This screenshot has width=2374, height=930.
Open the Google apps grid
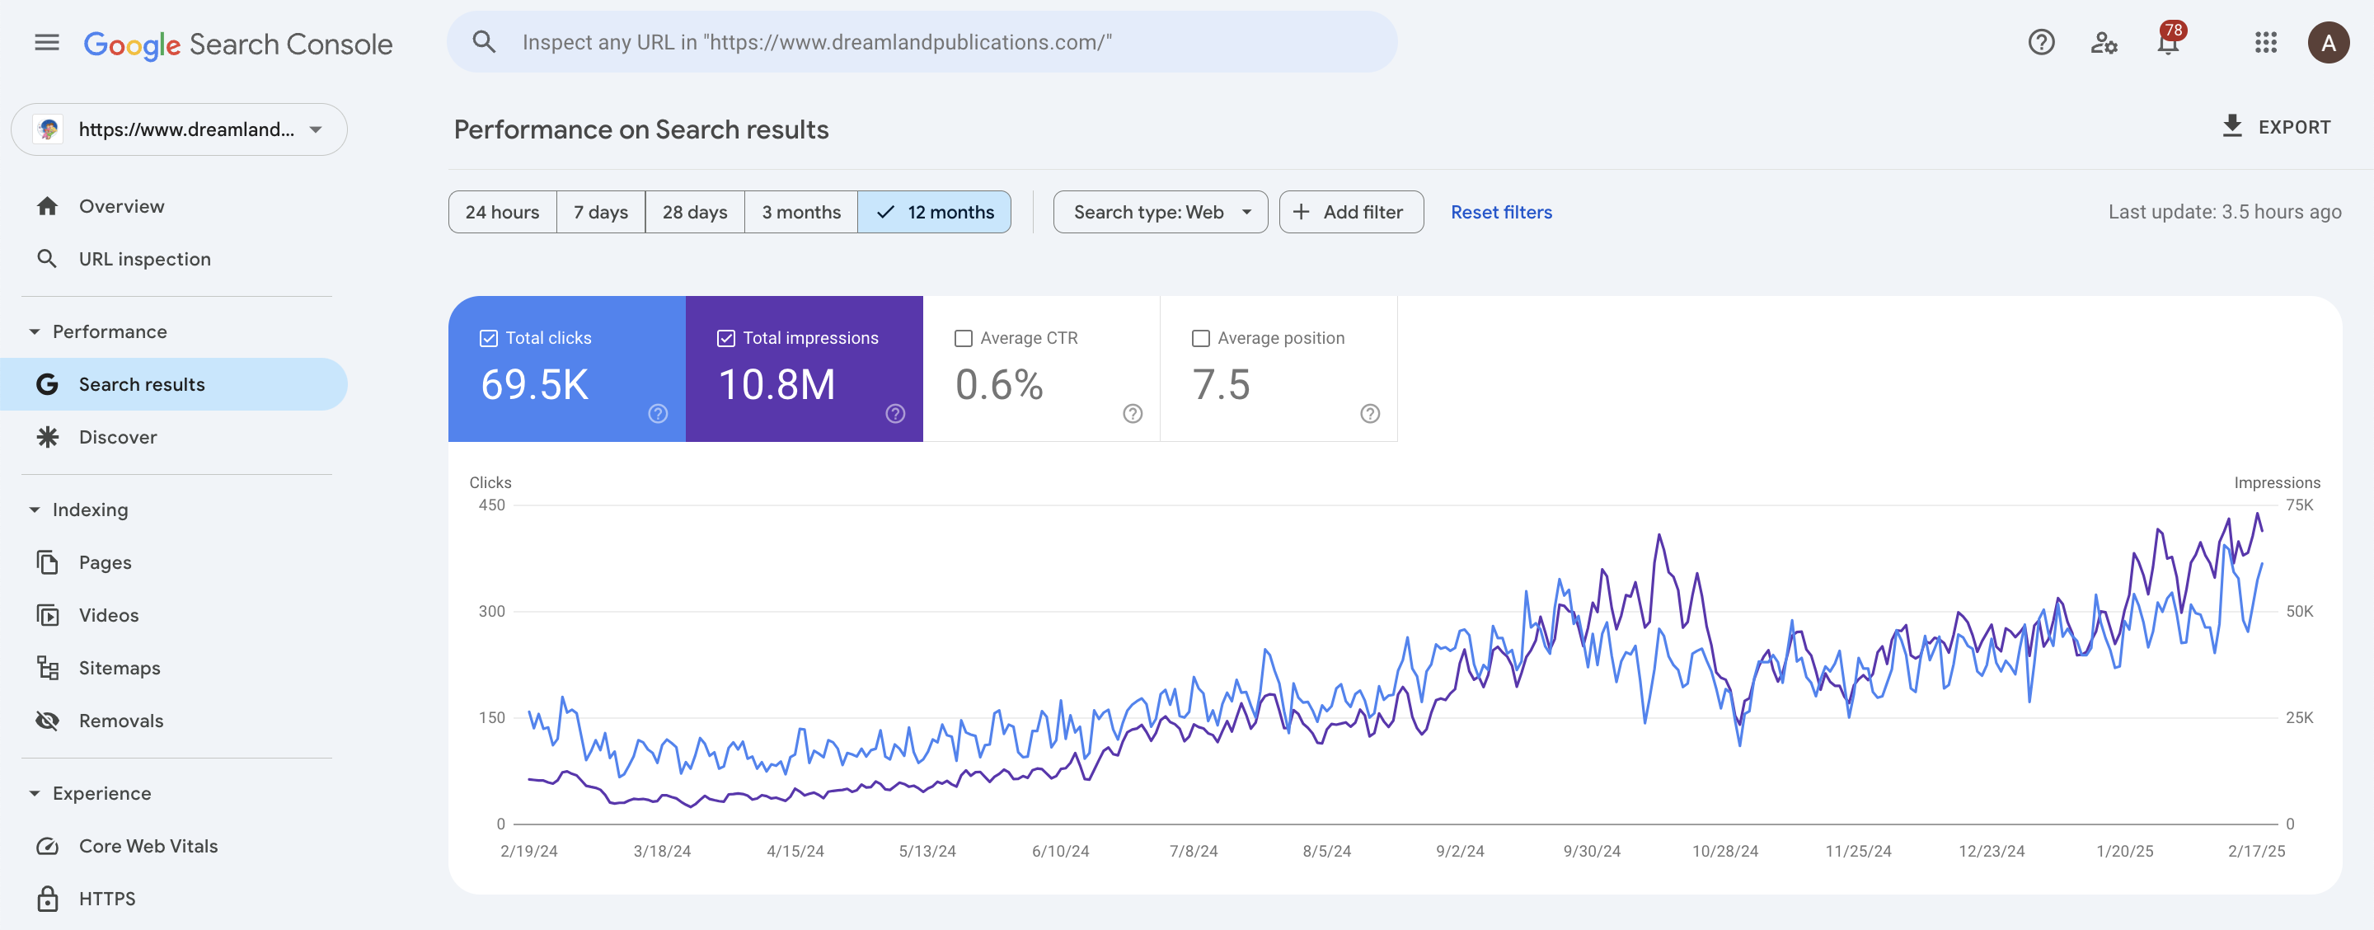pyautogui.click(x=2265, y=42)
